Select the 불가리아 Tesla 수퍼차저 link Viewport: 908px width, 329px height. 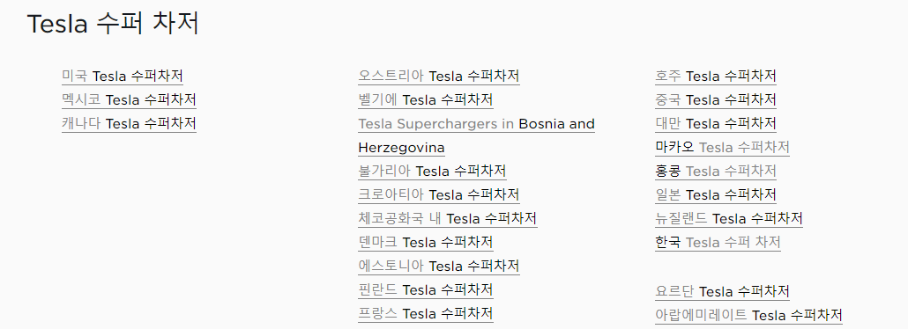tap(433, 172)
